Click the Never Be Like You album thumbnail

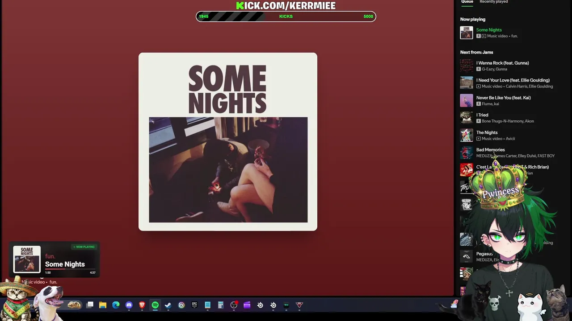(x=467, y=100)
